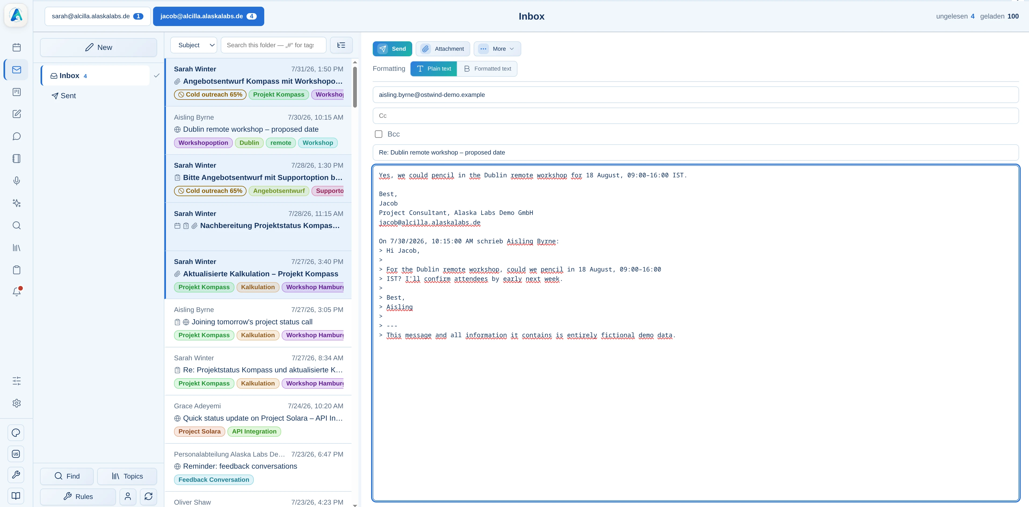Click the Workshopoption tag
Image resolution: width=1029 pixels, height=507 pixels.
tap(203, 143)
